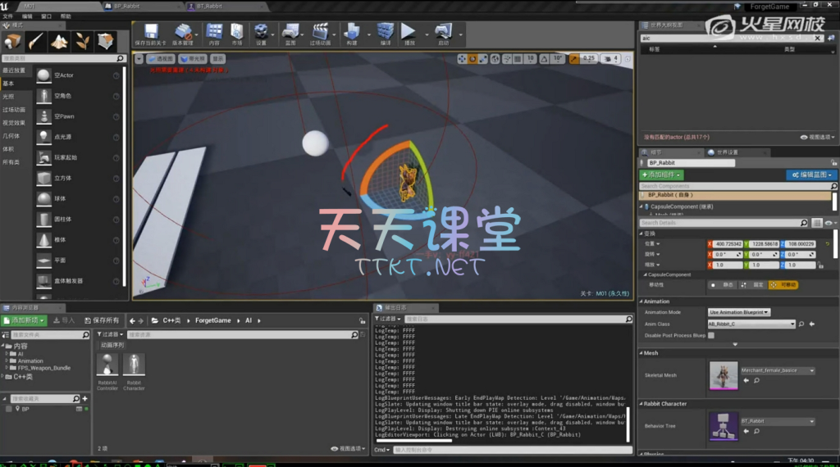
Task: Click the Save Current Level toolbar icon
Action: pos(150,33)
